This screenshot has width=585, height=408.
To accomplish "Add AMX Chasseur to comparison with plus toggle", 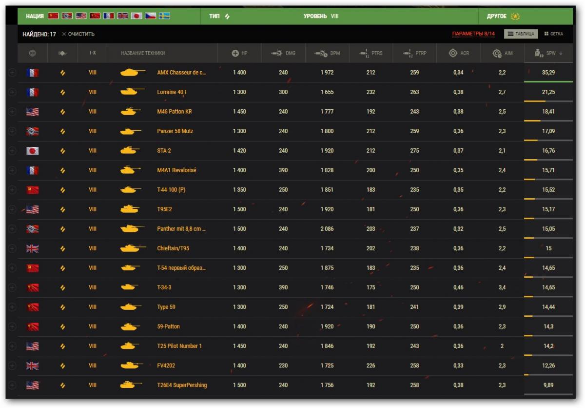I will pos(12,73).
